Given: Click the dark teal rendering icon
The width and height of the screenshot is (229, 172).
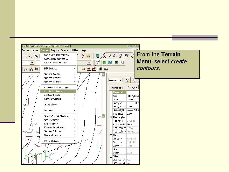Looking at the screenshot, I should pos(116,63).
